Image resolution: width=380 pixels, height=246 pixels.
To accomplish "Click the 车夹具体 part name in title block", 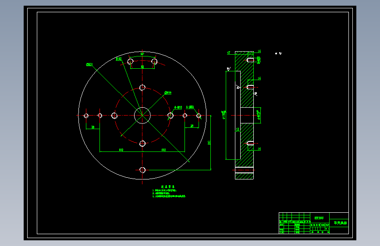I will pos(340,223).
